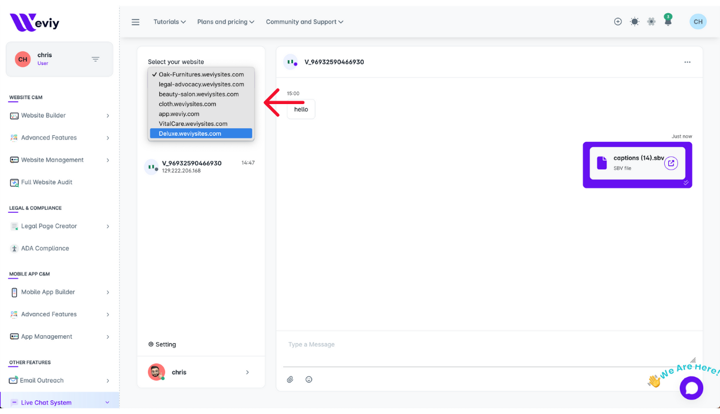Click the Setting button in chat panel
Screen dimensions: 720x414
[x=162, y=344]
